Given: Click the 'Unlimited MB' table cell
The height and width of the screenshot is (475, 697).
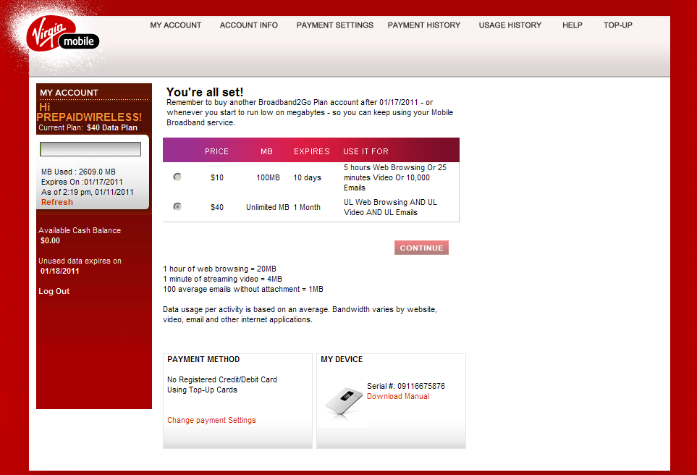Looking at the screenshot, I should 268,207.
